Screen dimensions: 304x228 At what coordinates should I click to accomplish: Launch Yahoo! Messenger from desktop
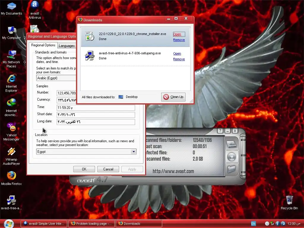[x=12, y=132]
